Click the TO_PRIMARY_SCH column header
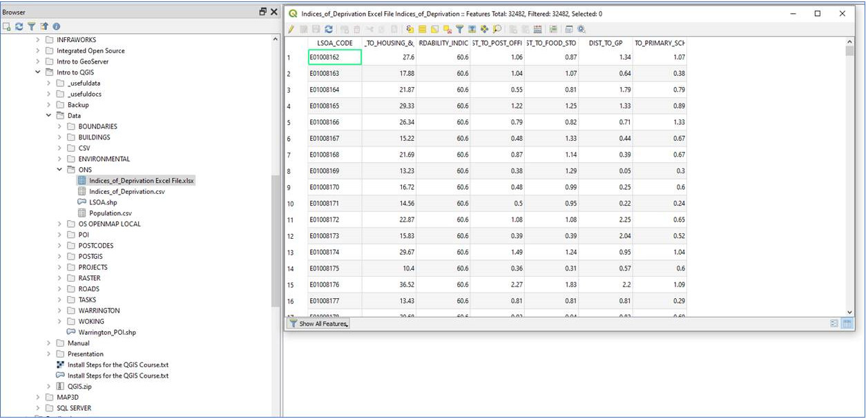The height and width of the screenshot is (419, 866). [660, 43]
